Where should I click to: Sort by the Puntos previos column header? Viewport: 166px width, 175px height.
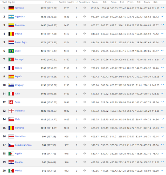click(x=66, y=2)
